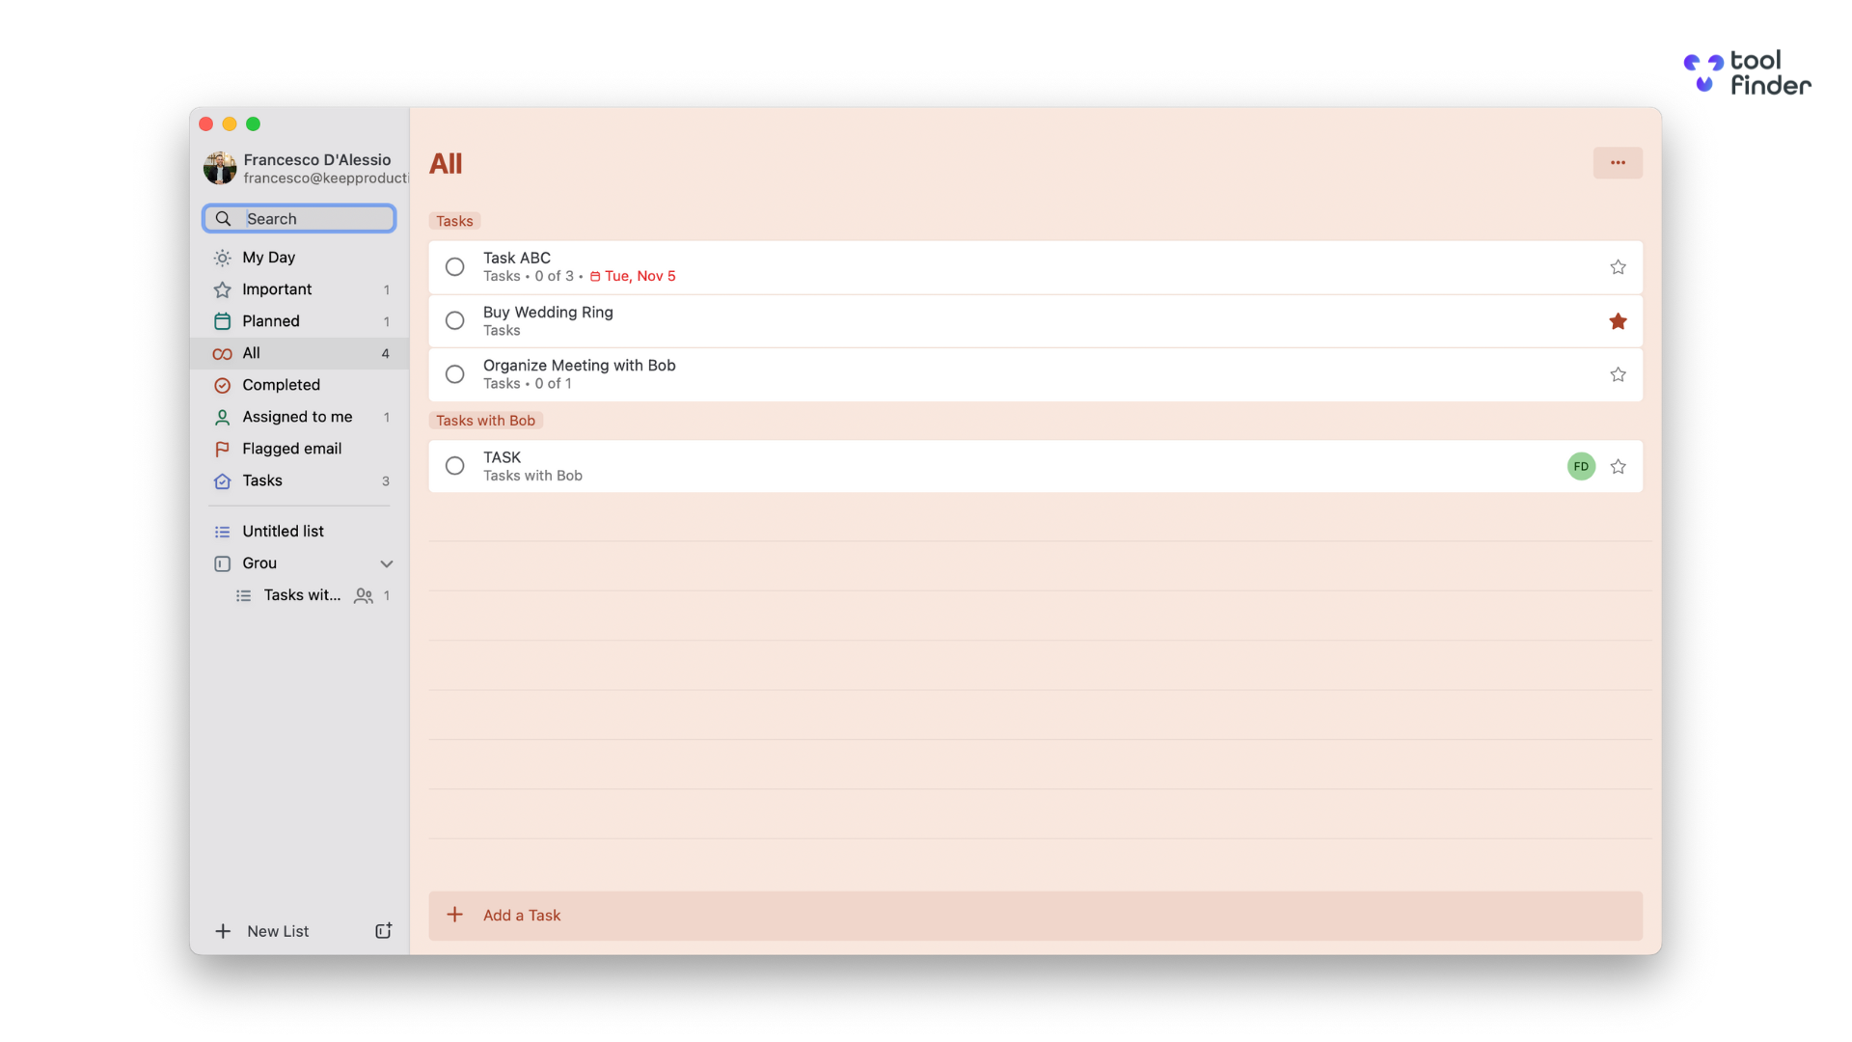This screenshot has height=1042, width=1852.
Task: Collapse the Grou group
Action: (386, 563)
